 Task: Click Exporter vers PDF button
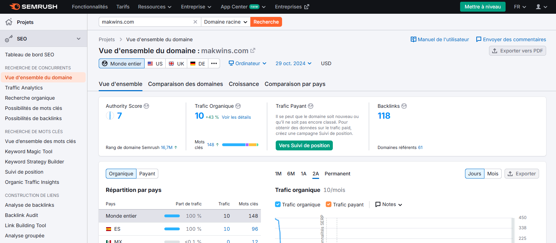[518, 51]
